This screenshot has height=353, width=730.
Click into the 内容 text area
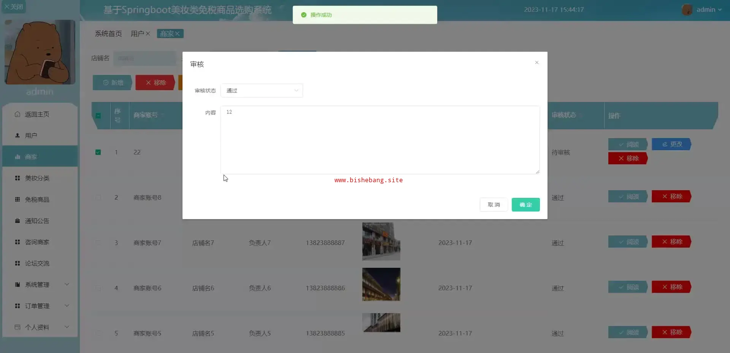(x=380, y=140)
